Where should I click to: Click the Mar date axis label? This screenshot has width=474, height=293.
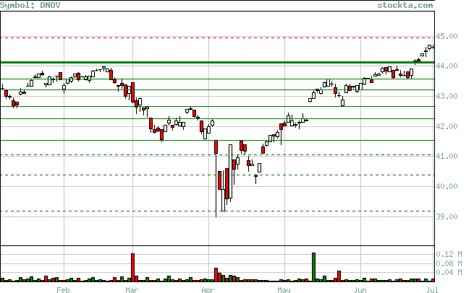(x=132, y=289)
